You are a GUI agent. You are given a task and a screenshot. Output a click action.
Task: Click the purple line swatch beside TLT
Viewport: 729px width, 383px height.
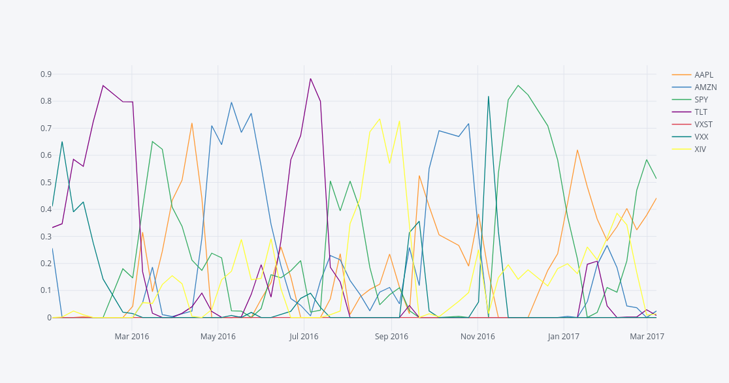(681, 112)
